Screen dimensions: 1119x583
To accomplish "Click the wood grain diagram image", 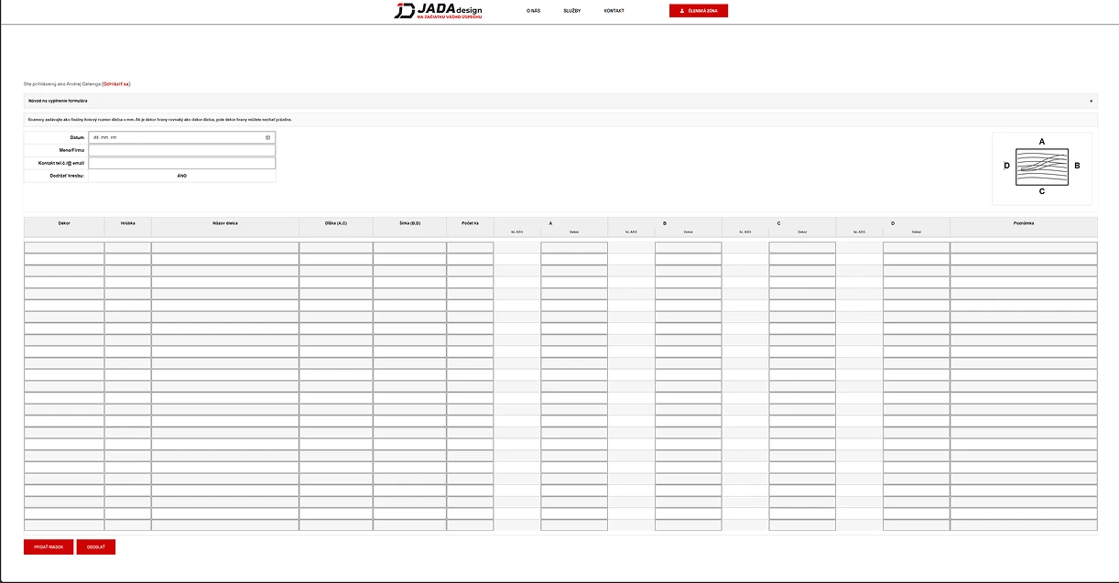I will point(1041,167).
